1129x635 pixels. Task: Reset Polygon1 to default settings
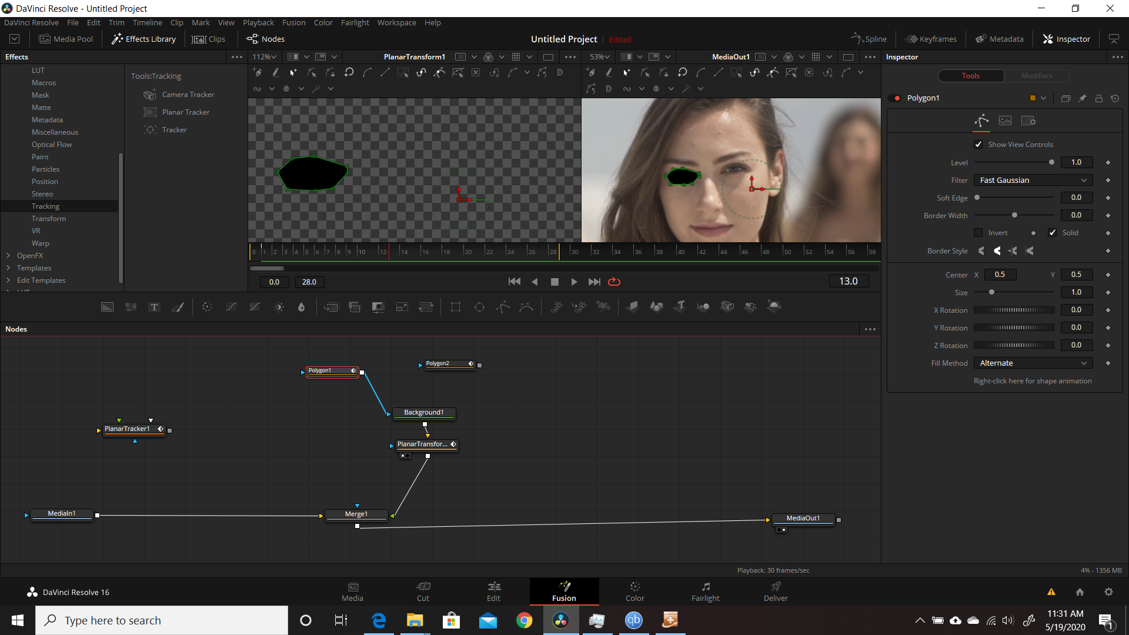1115,98
